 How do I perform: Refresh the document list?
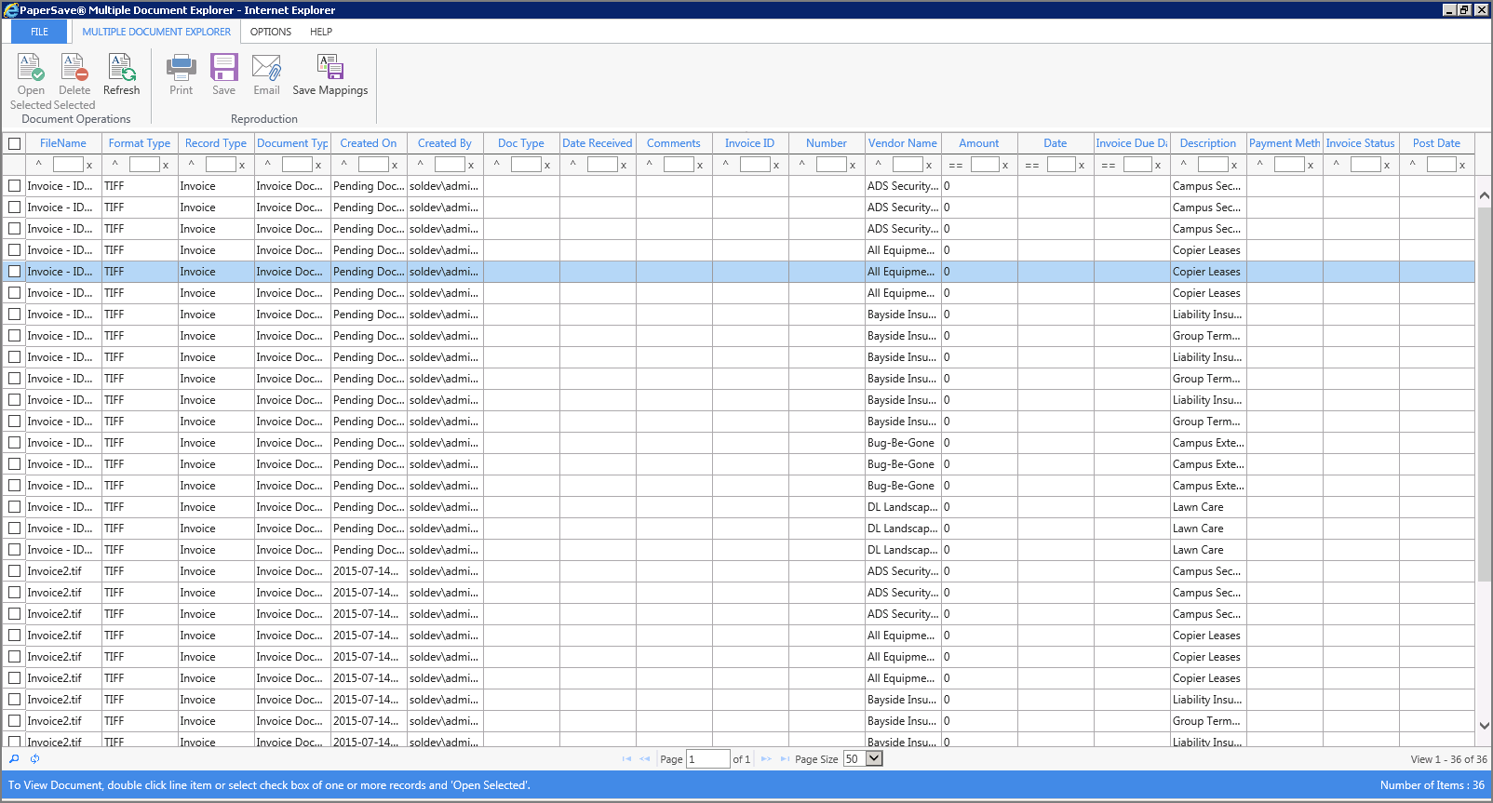click(x=122, y=68)
